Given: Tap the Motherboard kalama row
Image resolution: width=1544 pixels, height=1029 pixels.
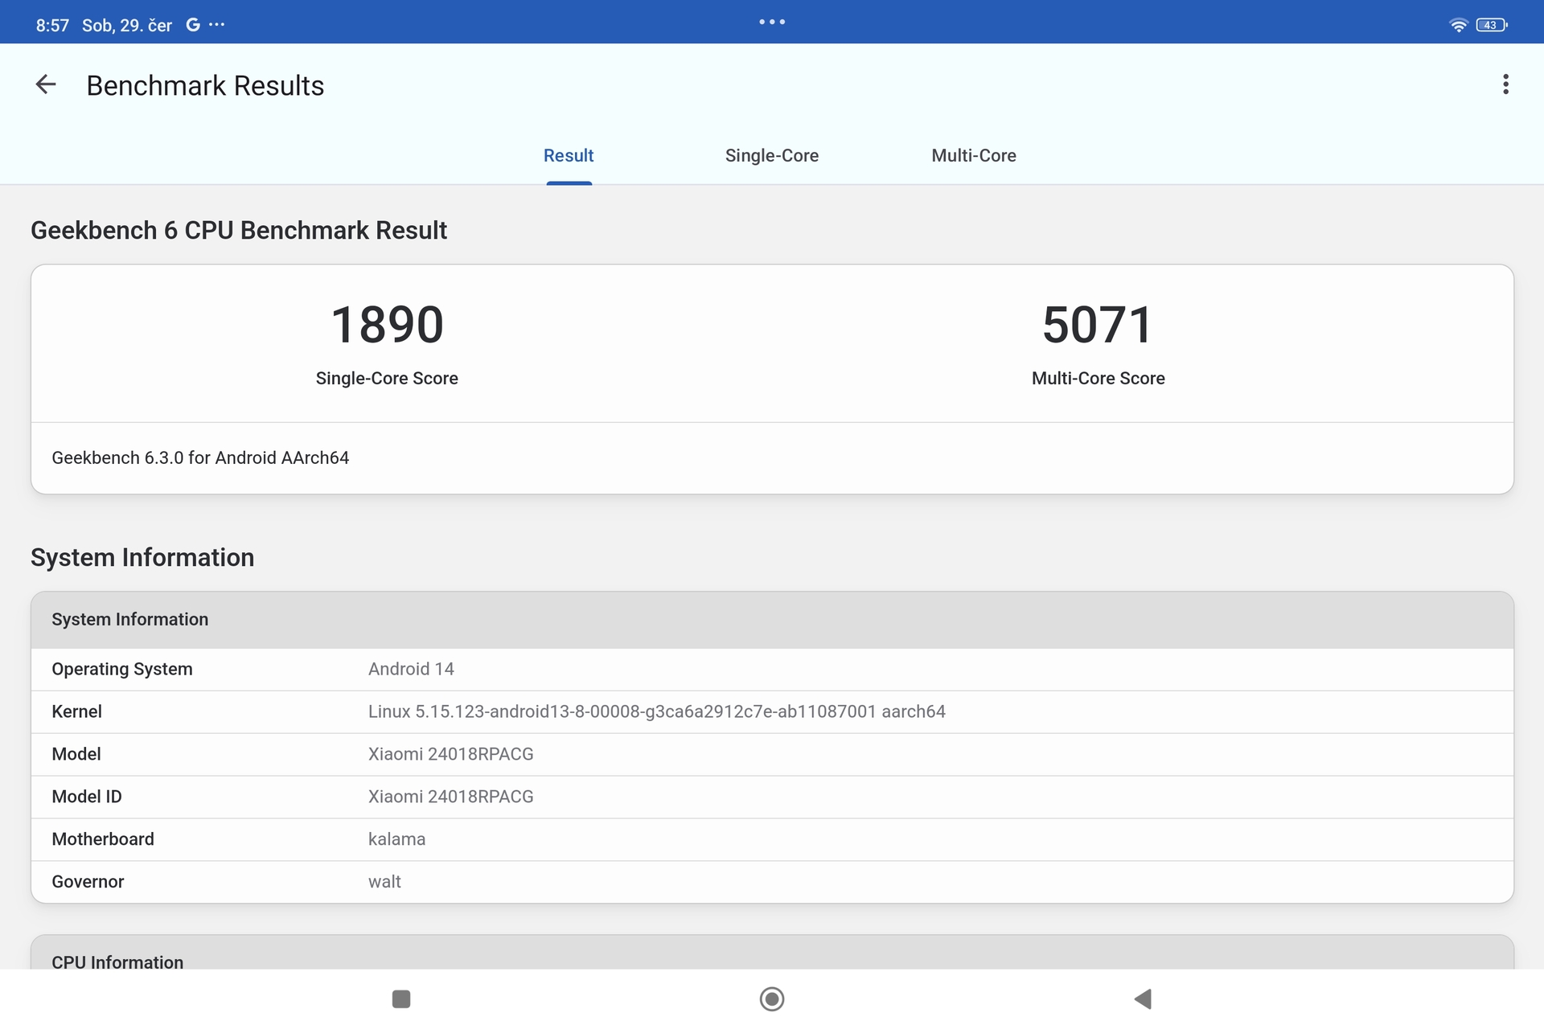Looking at the screenshot, I should click(x=771, y=838).
